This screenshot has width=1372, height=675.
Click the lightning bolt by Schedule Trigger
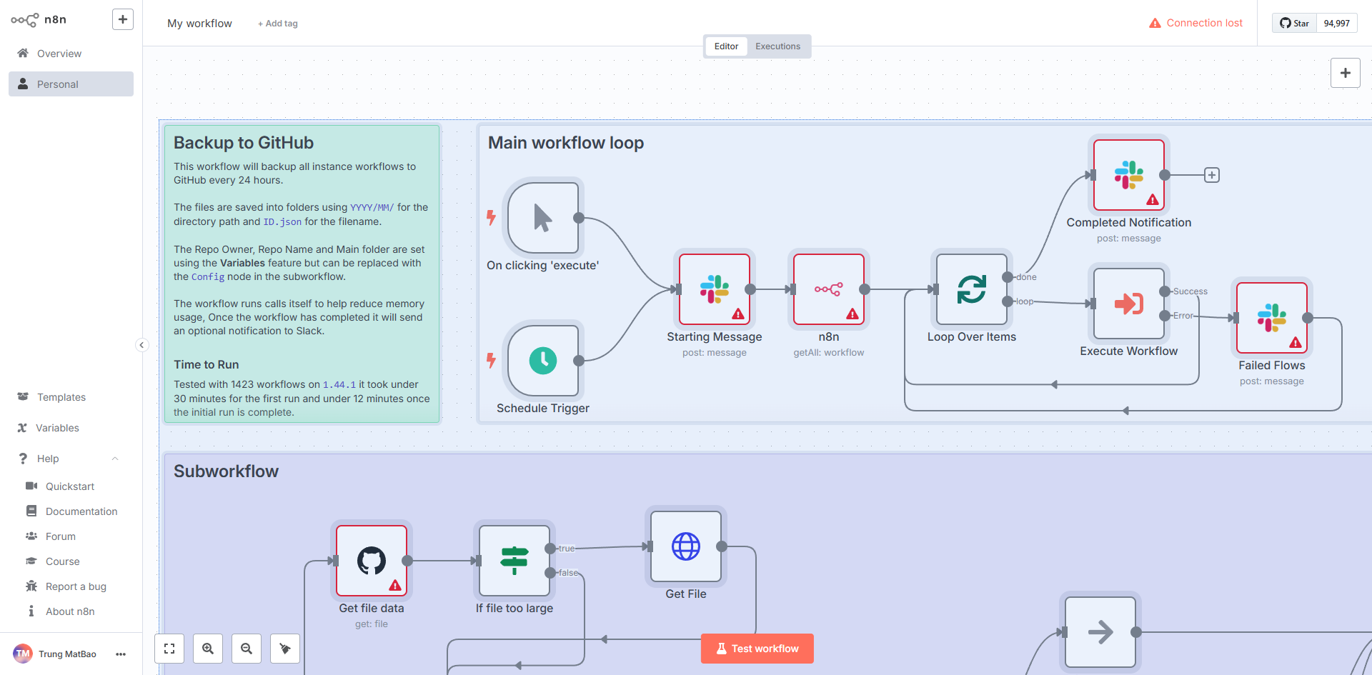[x=491, y=360]
